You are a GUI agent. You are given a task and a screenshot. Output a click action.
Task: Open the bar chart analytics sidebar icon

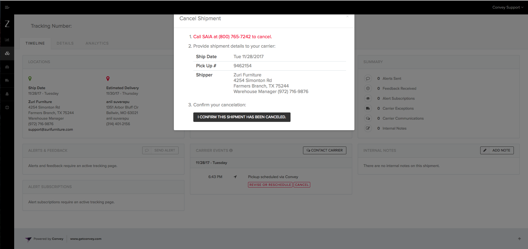click(7, 40)
